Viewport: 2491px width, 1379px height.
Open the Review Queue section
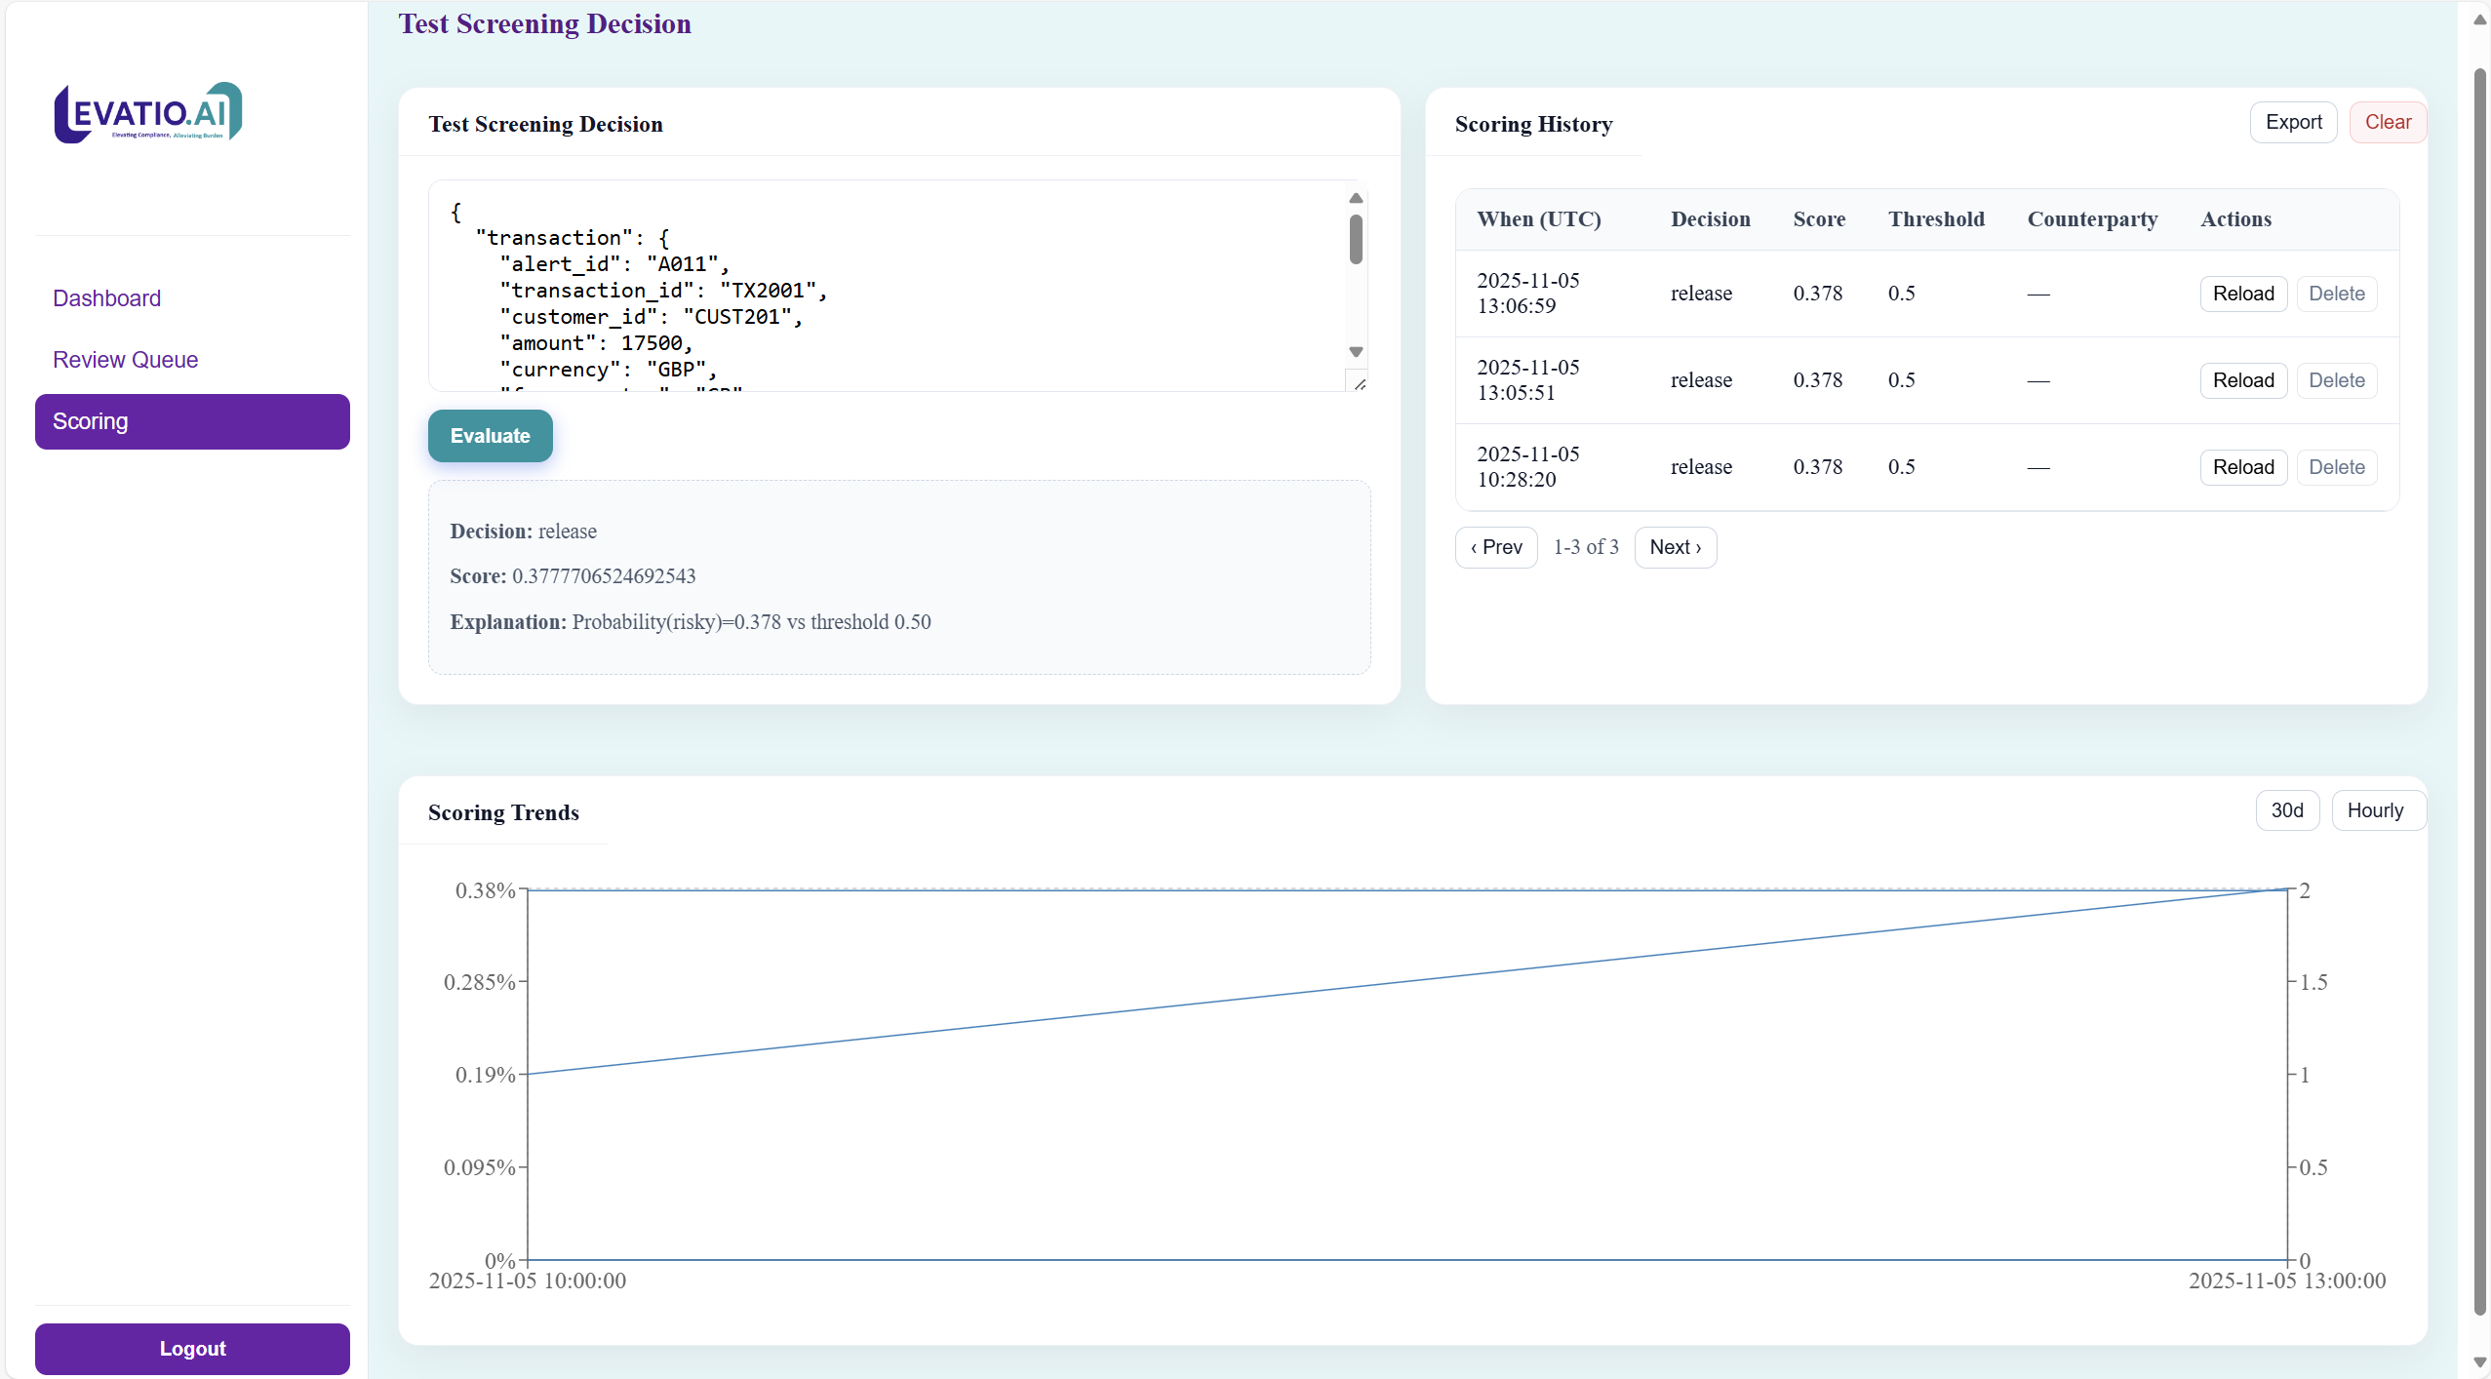125,359
